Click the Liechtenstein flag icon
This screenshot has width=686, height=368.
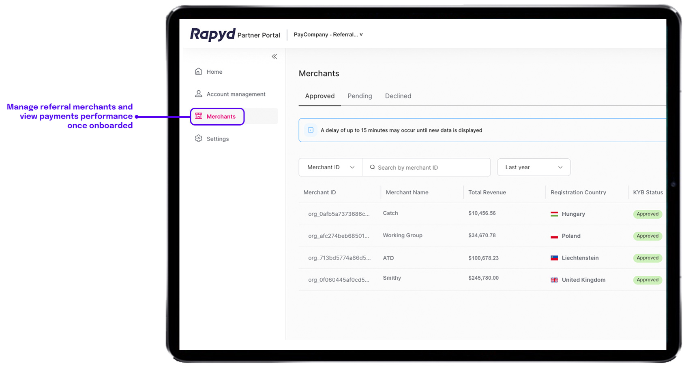pyautogui.click(x=554, y=258)
